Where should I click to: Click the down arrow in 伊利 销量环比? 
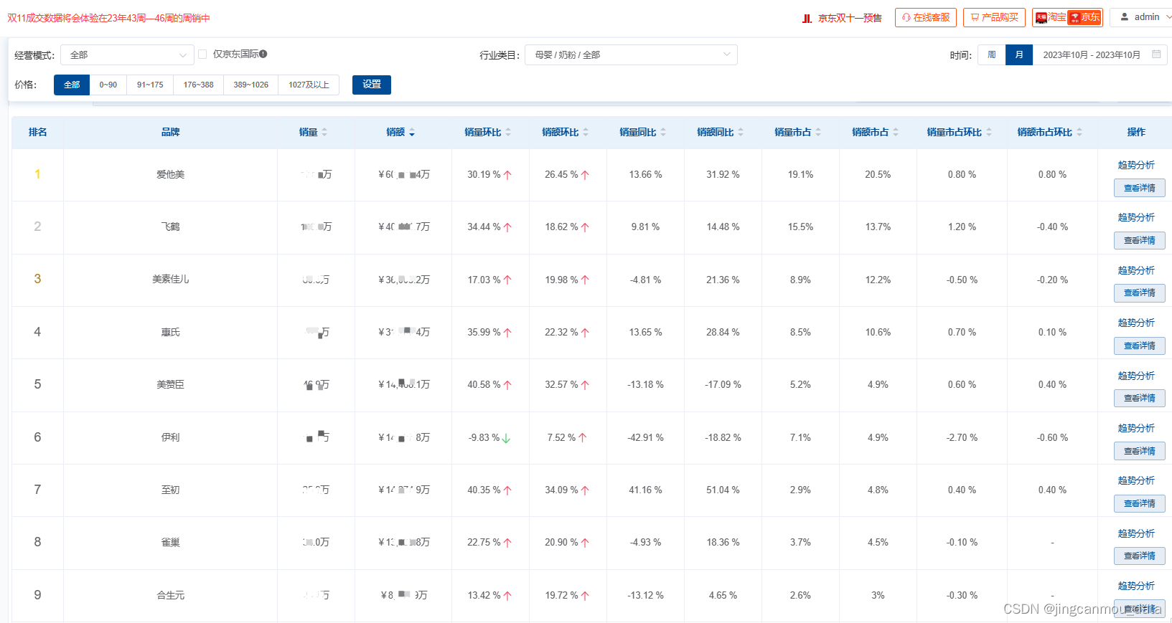[x=506, y=438]
